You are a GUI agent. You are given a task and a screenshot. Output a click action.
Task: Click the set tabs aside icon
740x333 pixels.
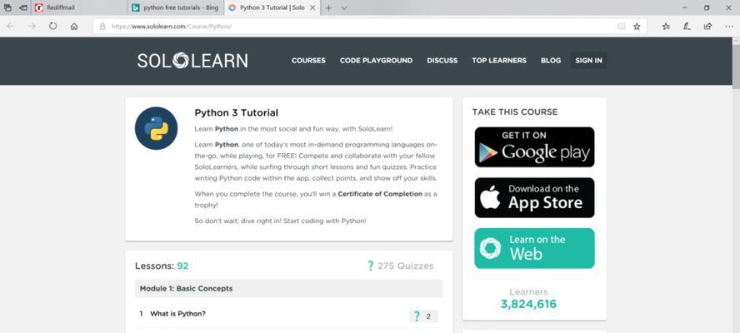click(23, 7)
